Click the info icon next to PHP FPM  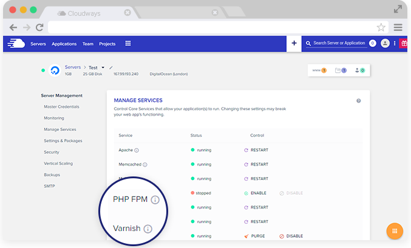coord(155,200)
